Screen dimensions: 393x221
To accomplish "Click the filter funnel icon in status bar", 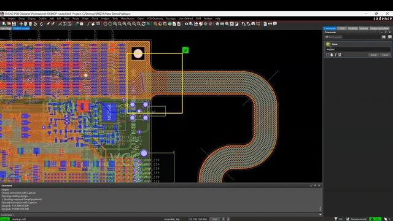I will [x=336, y=219].
